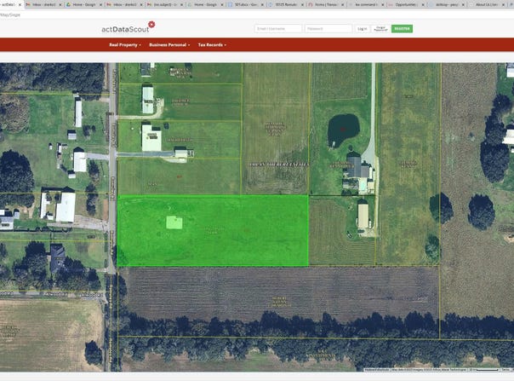This screenshot has height=381, width=514.
Task: Focus the Password input field
Action: (x=328, y=29)
